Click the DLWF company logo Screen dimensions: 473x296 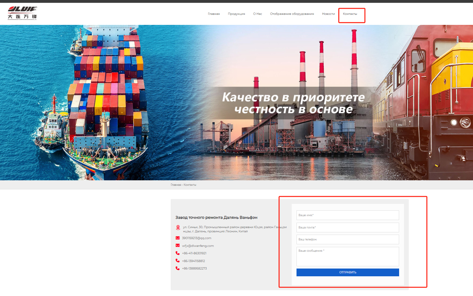point(22,13)
